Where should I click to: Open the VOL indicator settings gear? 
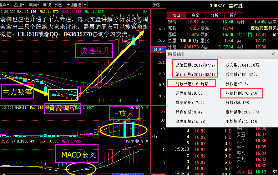[137, 107]
